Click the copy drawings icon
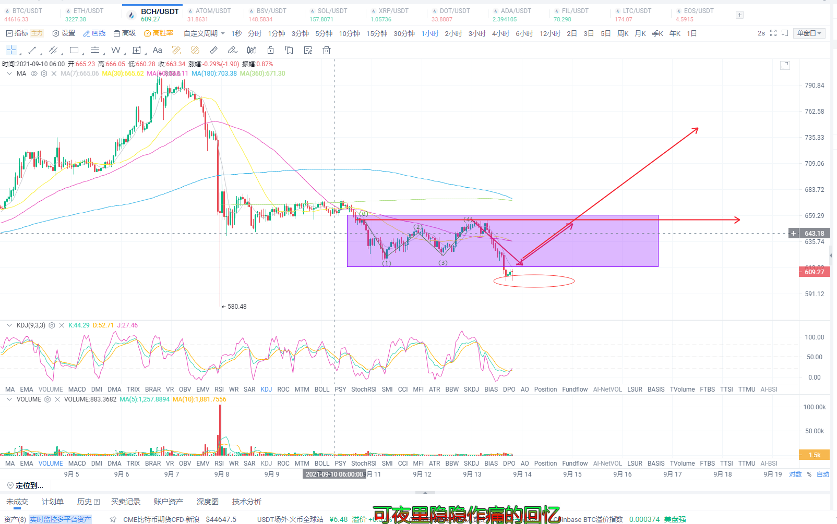This screenshot has height=524, width=837. coord(289,50)
